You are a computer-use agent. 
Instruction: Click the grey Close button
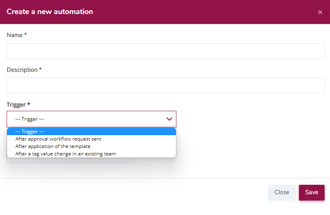pyautogui.click(x=282, y=192)
